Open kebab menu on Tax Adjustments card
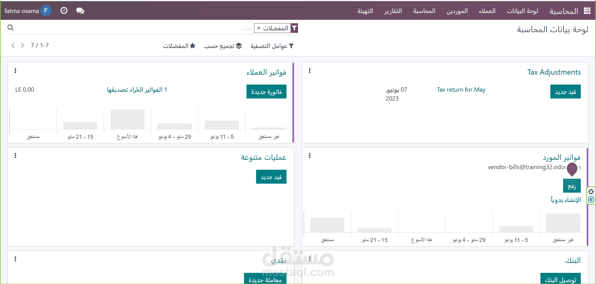The height and width of the screenshot is (284, 596). (x=309, y=71)
